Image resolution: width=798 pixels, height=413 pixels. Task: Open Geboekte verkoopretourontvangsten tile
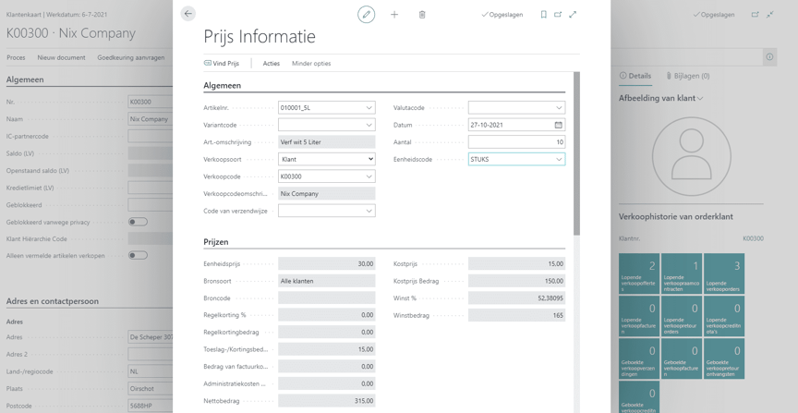[x=724, y=358]
